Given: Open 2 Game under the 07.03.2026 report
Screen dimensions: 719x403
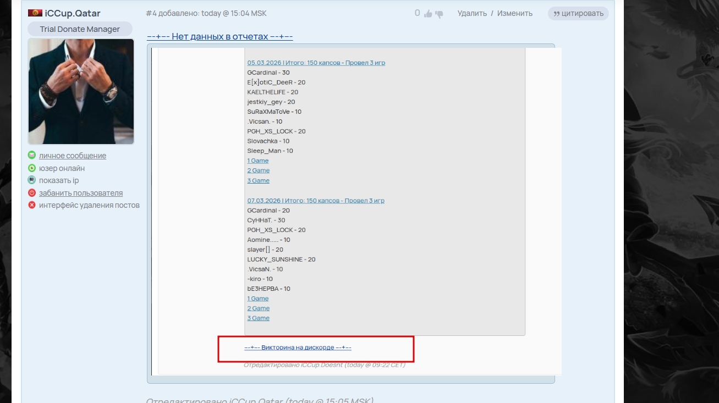Looking at the screenshot, I should coord(259,308).
